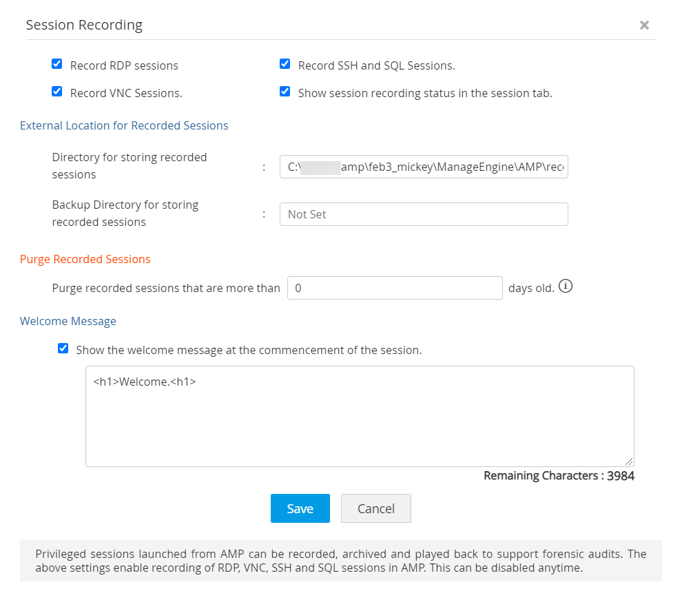Click the purge days number field

[395, 288]
